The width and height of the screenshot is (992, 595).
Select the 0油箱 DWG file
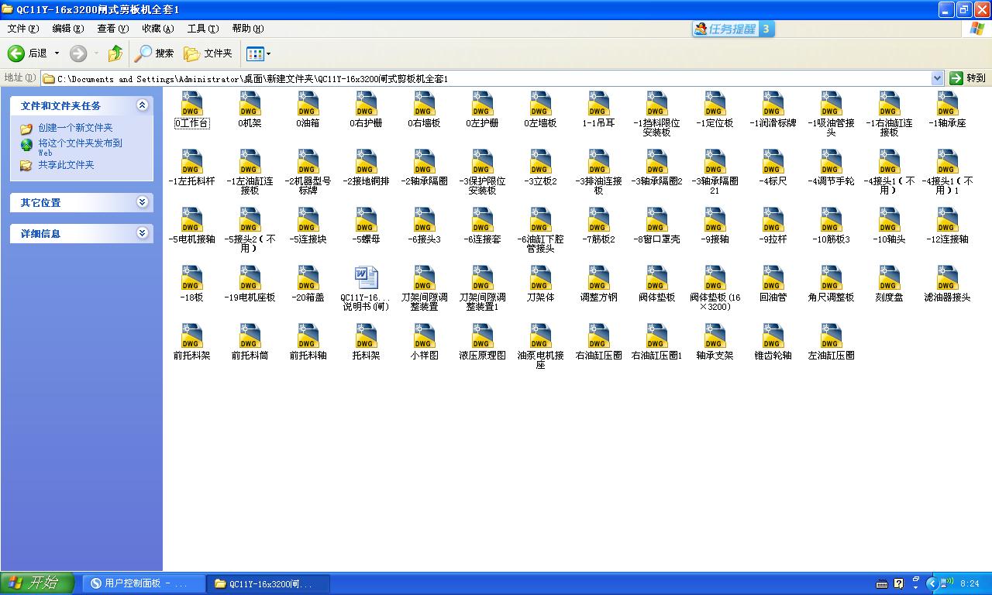[x=308, y=109]
